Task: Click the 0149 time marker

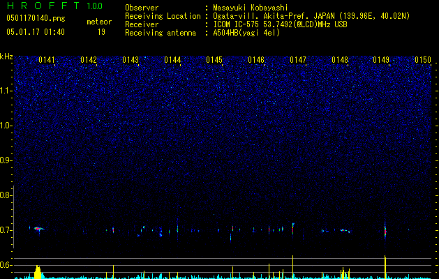Action: point(381,60)
